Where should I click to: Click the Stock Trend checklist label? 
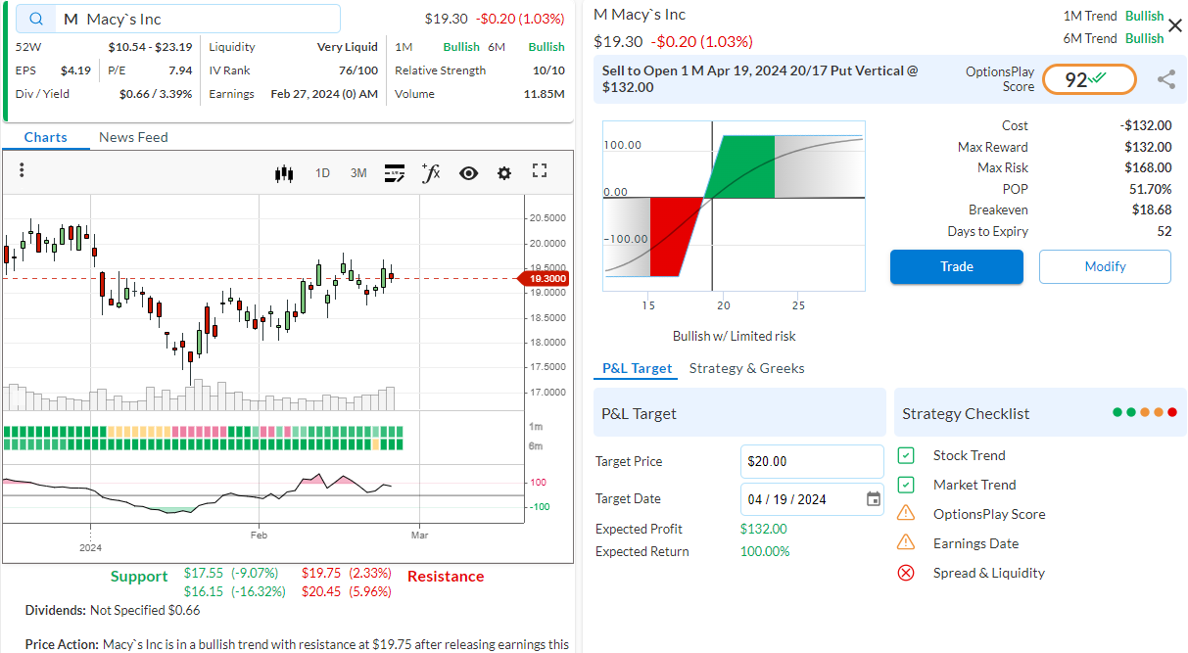click(x=970, y=455)
